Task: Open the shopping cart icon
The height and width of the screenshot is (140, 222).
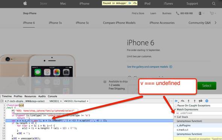Action: tap(212, 13)
